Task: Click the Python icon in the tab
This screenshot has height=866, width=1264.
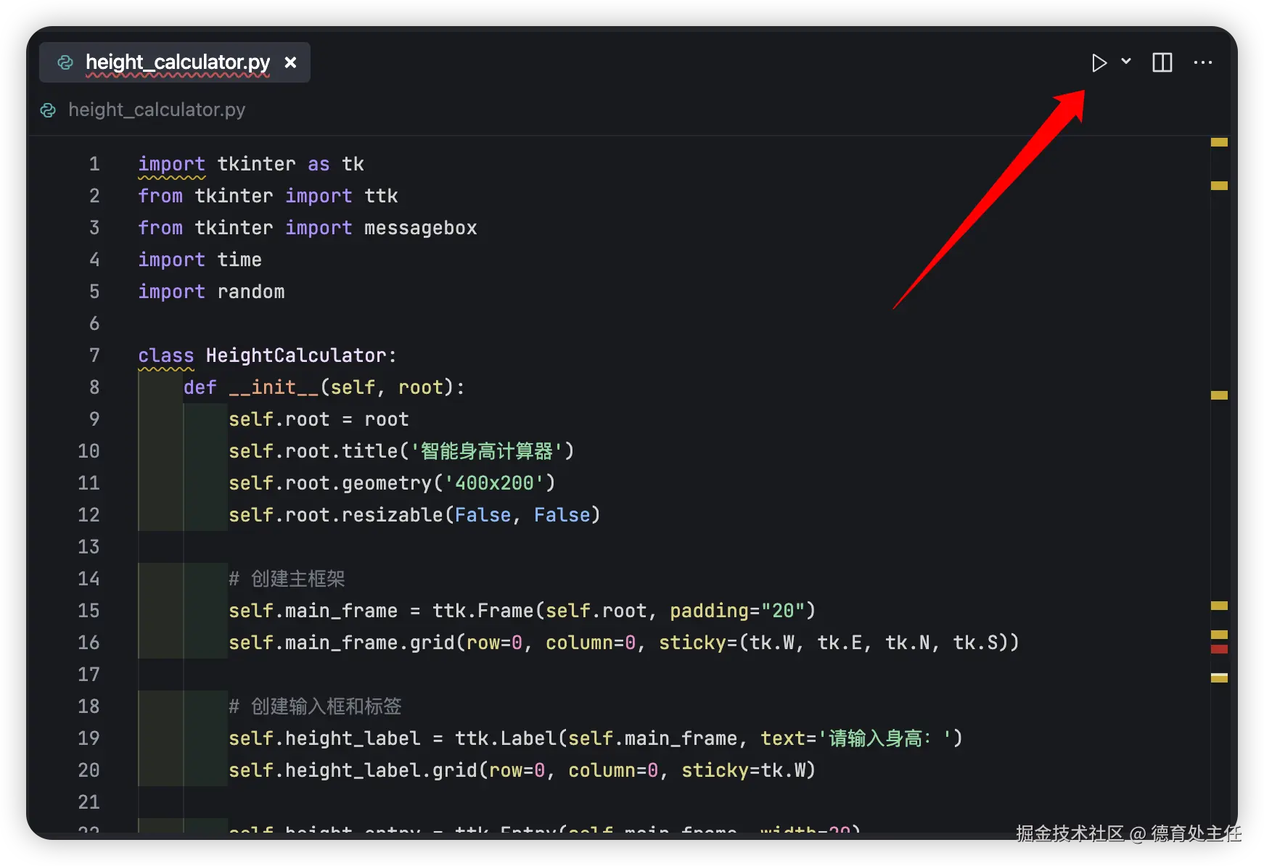Action: [x=65, y=62]
